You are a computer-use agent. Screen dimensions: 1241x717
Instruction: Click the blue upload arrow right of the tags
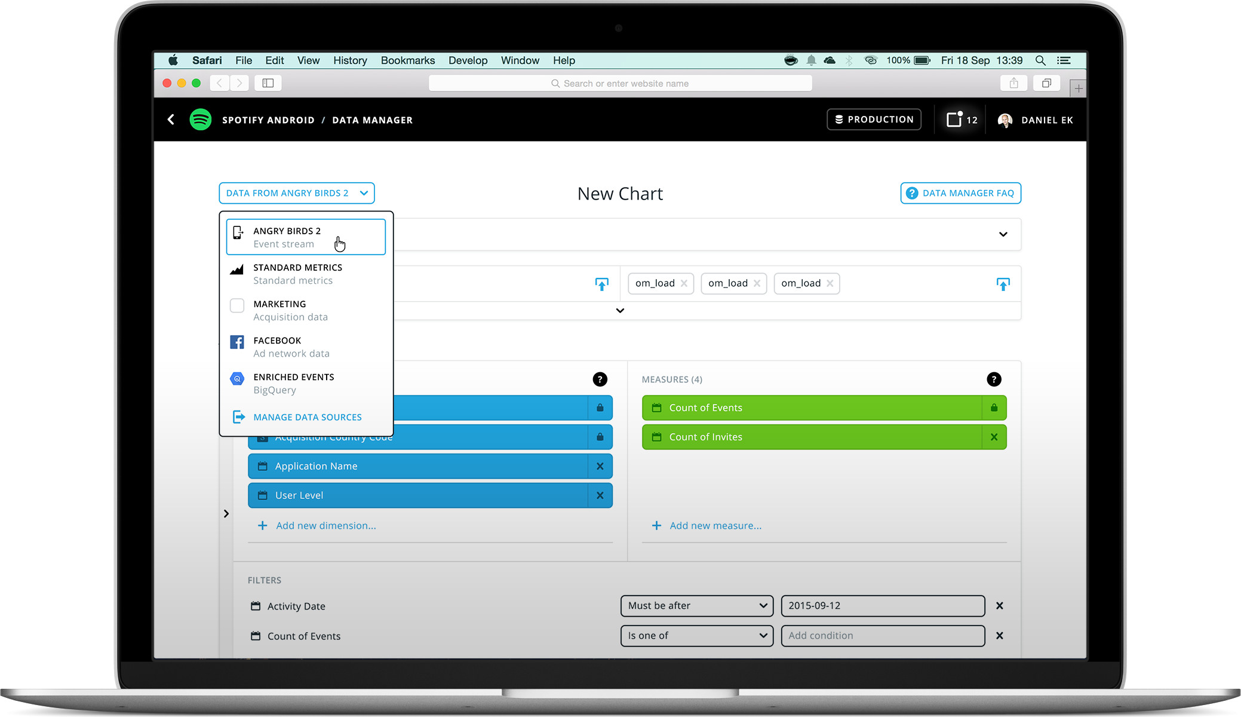(x=1003, y=284)
